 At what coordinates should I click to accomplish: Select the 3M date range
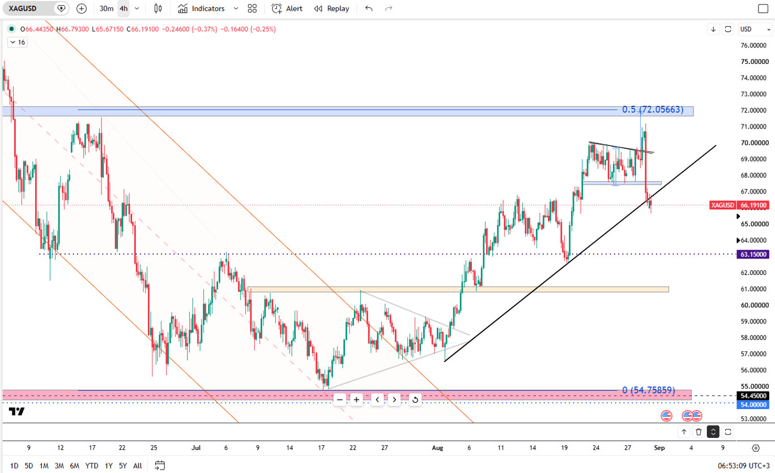[59, 466]
